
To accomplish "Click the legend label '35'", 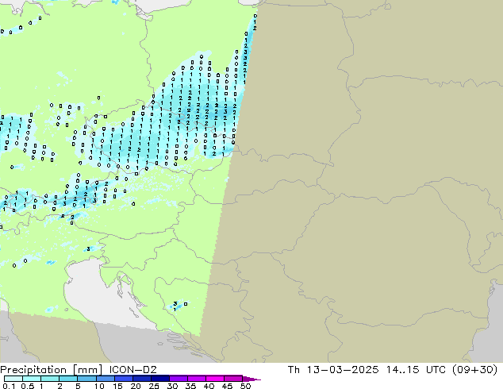I will coord(190,386).
